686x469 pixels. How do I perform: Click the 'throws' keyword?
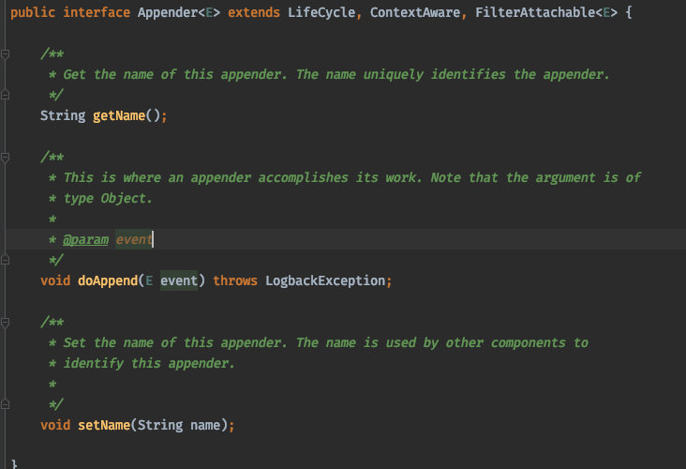click(x=235, y=280)
